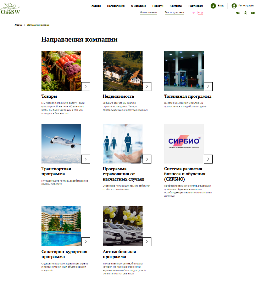
Task: Open the Контакты menu item
Action: pyautogui.click(x=176, y=6)
